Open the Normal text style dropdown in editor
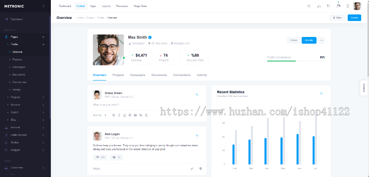This screenshot has height=177, width=369. (100, 115)
